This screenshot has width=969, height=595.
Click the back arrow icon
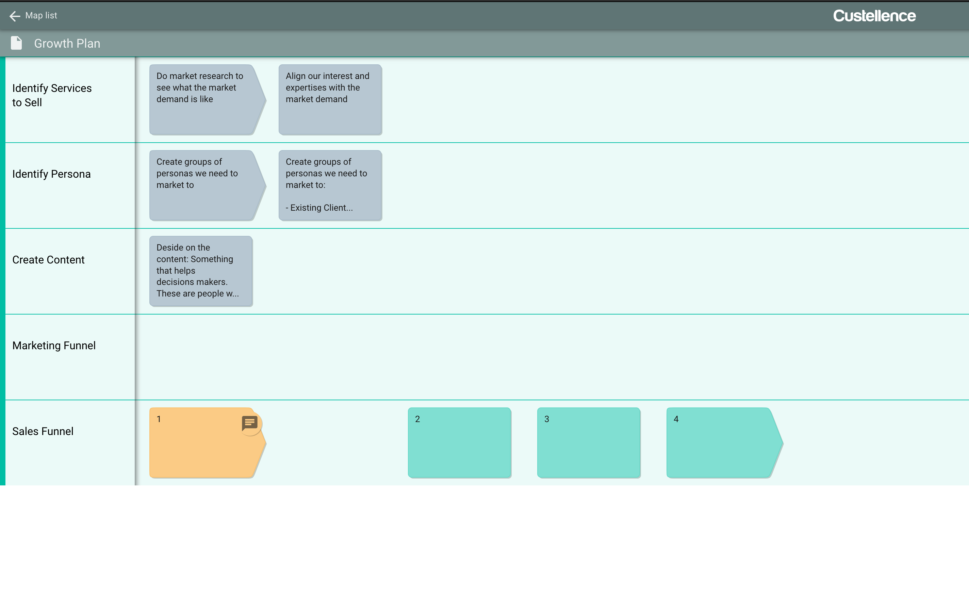tap(15, 16)
